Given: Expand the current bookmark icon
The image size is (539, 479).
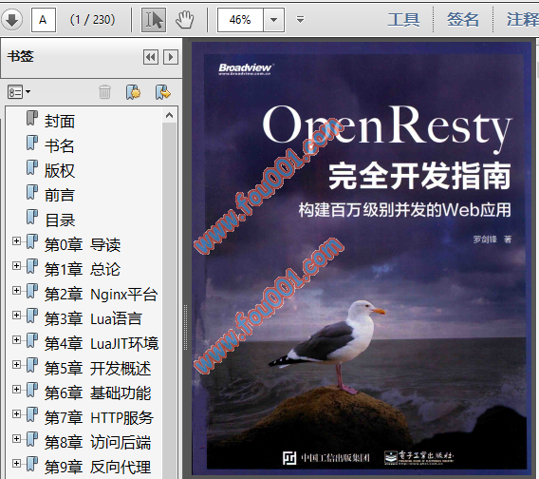Looking at the screenshot, I should pos(163,92).
